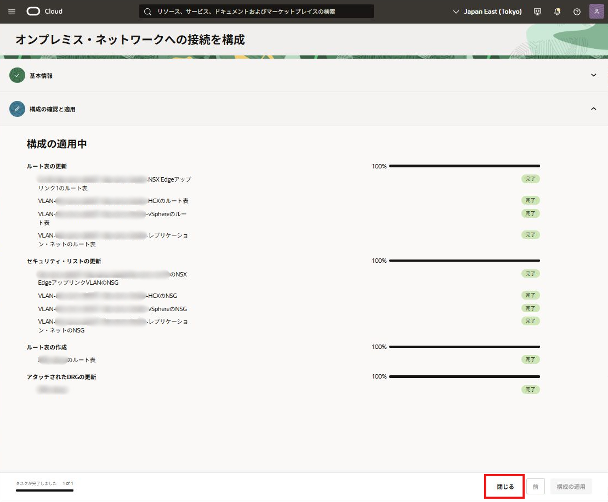Select the 基本情報 step label
The height and width of the screenshot is (502, 608).
click(x=41, y=76)
